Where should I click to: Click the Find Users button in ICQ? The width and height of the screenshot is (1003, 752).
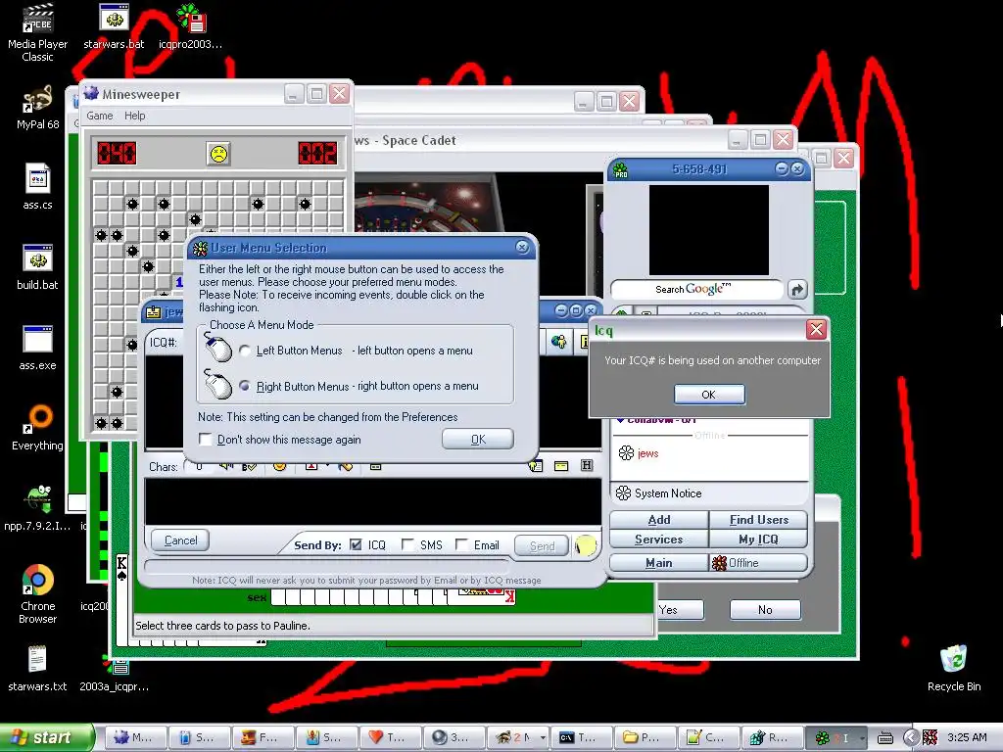click(x=759, y=520)
